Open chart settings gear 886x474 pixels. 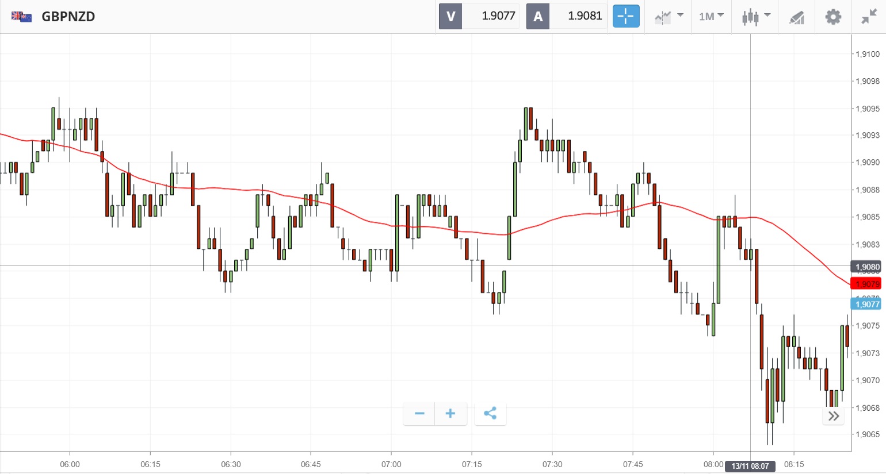tap(832, 17)
